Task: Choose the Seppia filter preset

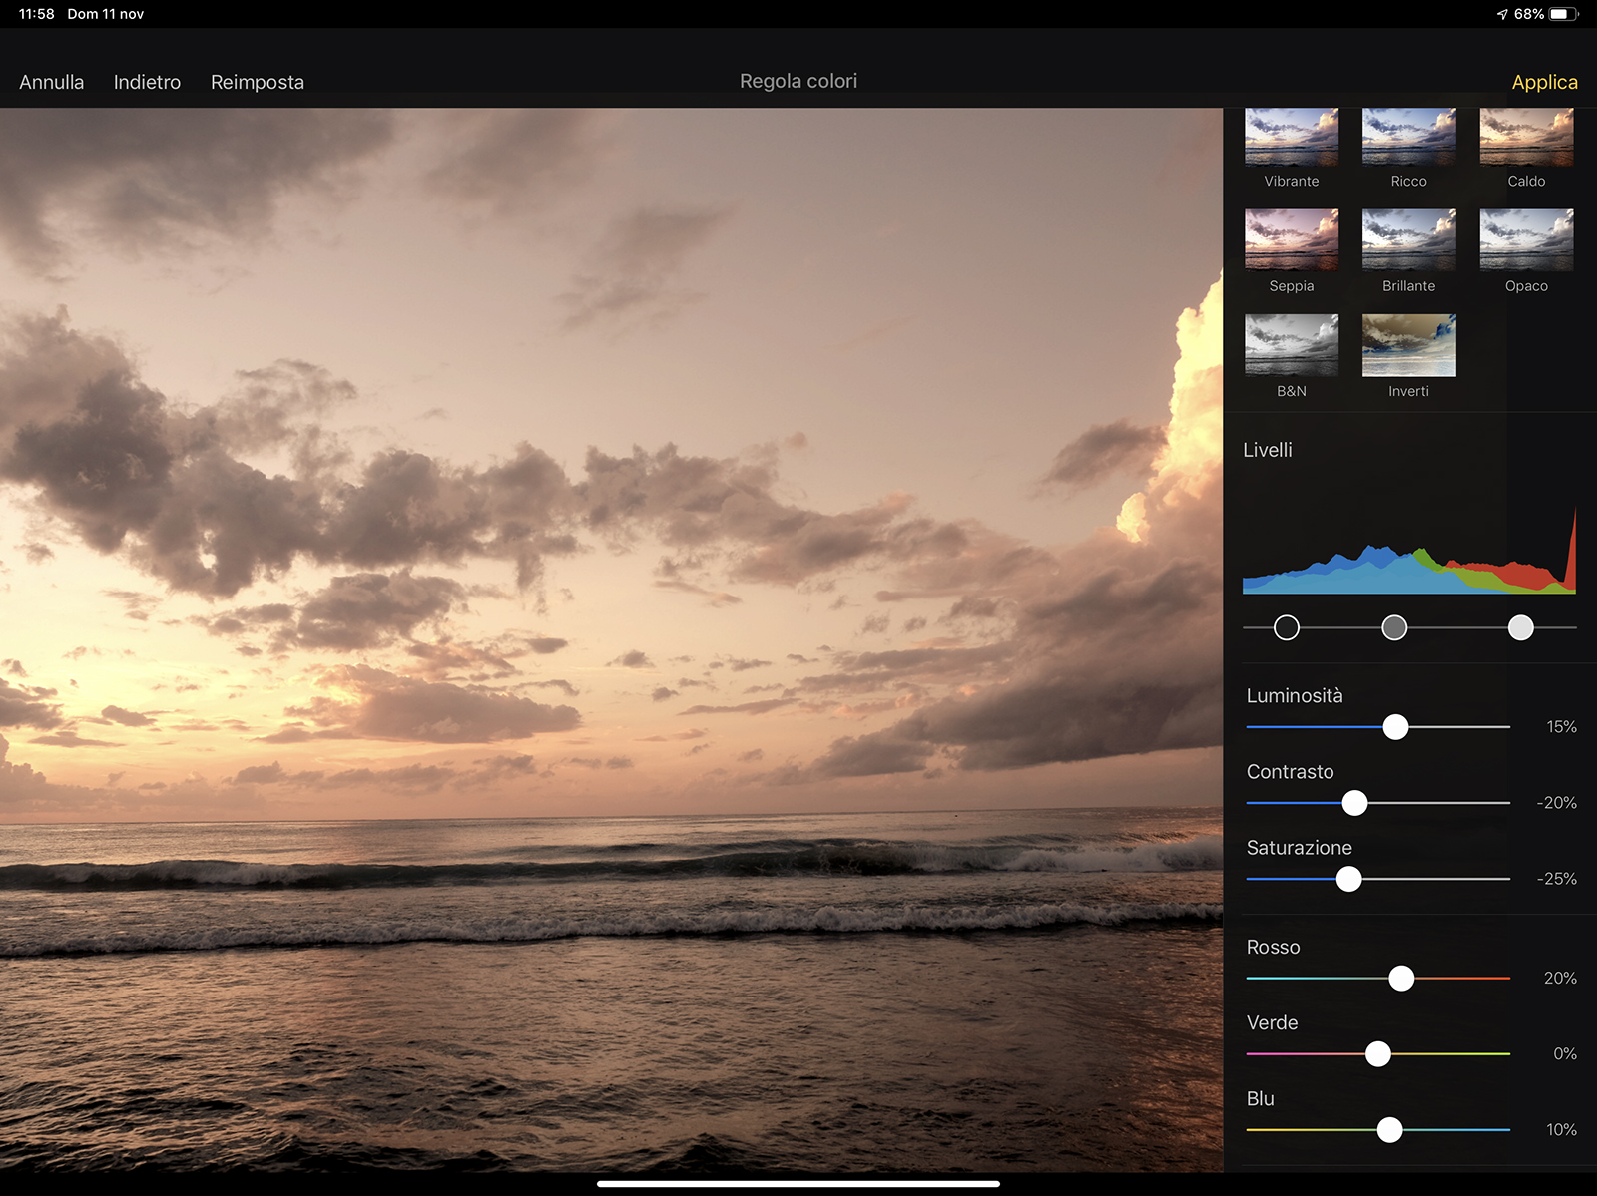Action: click(x=1292, y=239)
